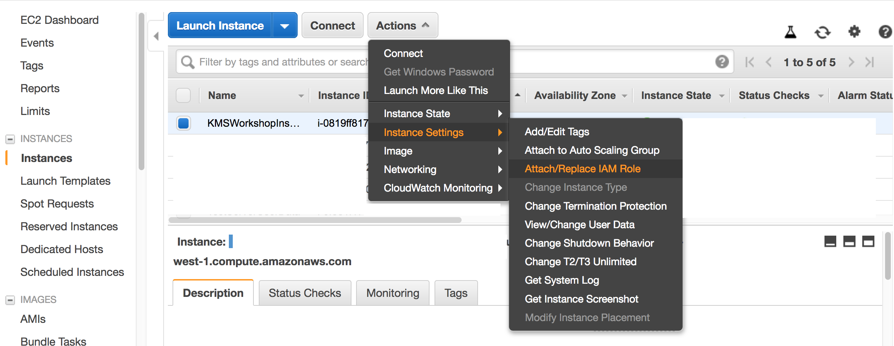The width and height of the screenshot is (894, 346).
Task: Open Name column sort dropdown
Action: (301, 96)
